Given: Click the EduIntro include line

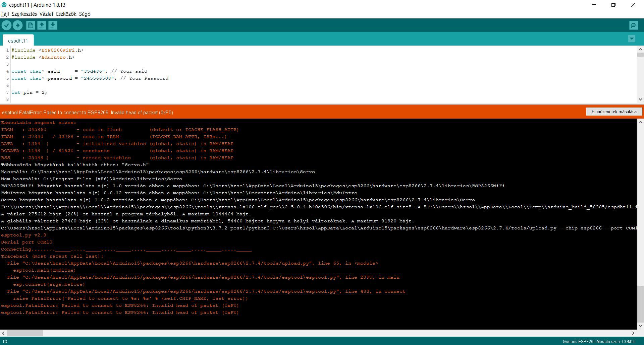Looking at the screenshot, I should [43, 57].
